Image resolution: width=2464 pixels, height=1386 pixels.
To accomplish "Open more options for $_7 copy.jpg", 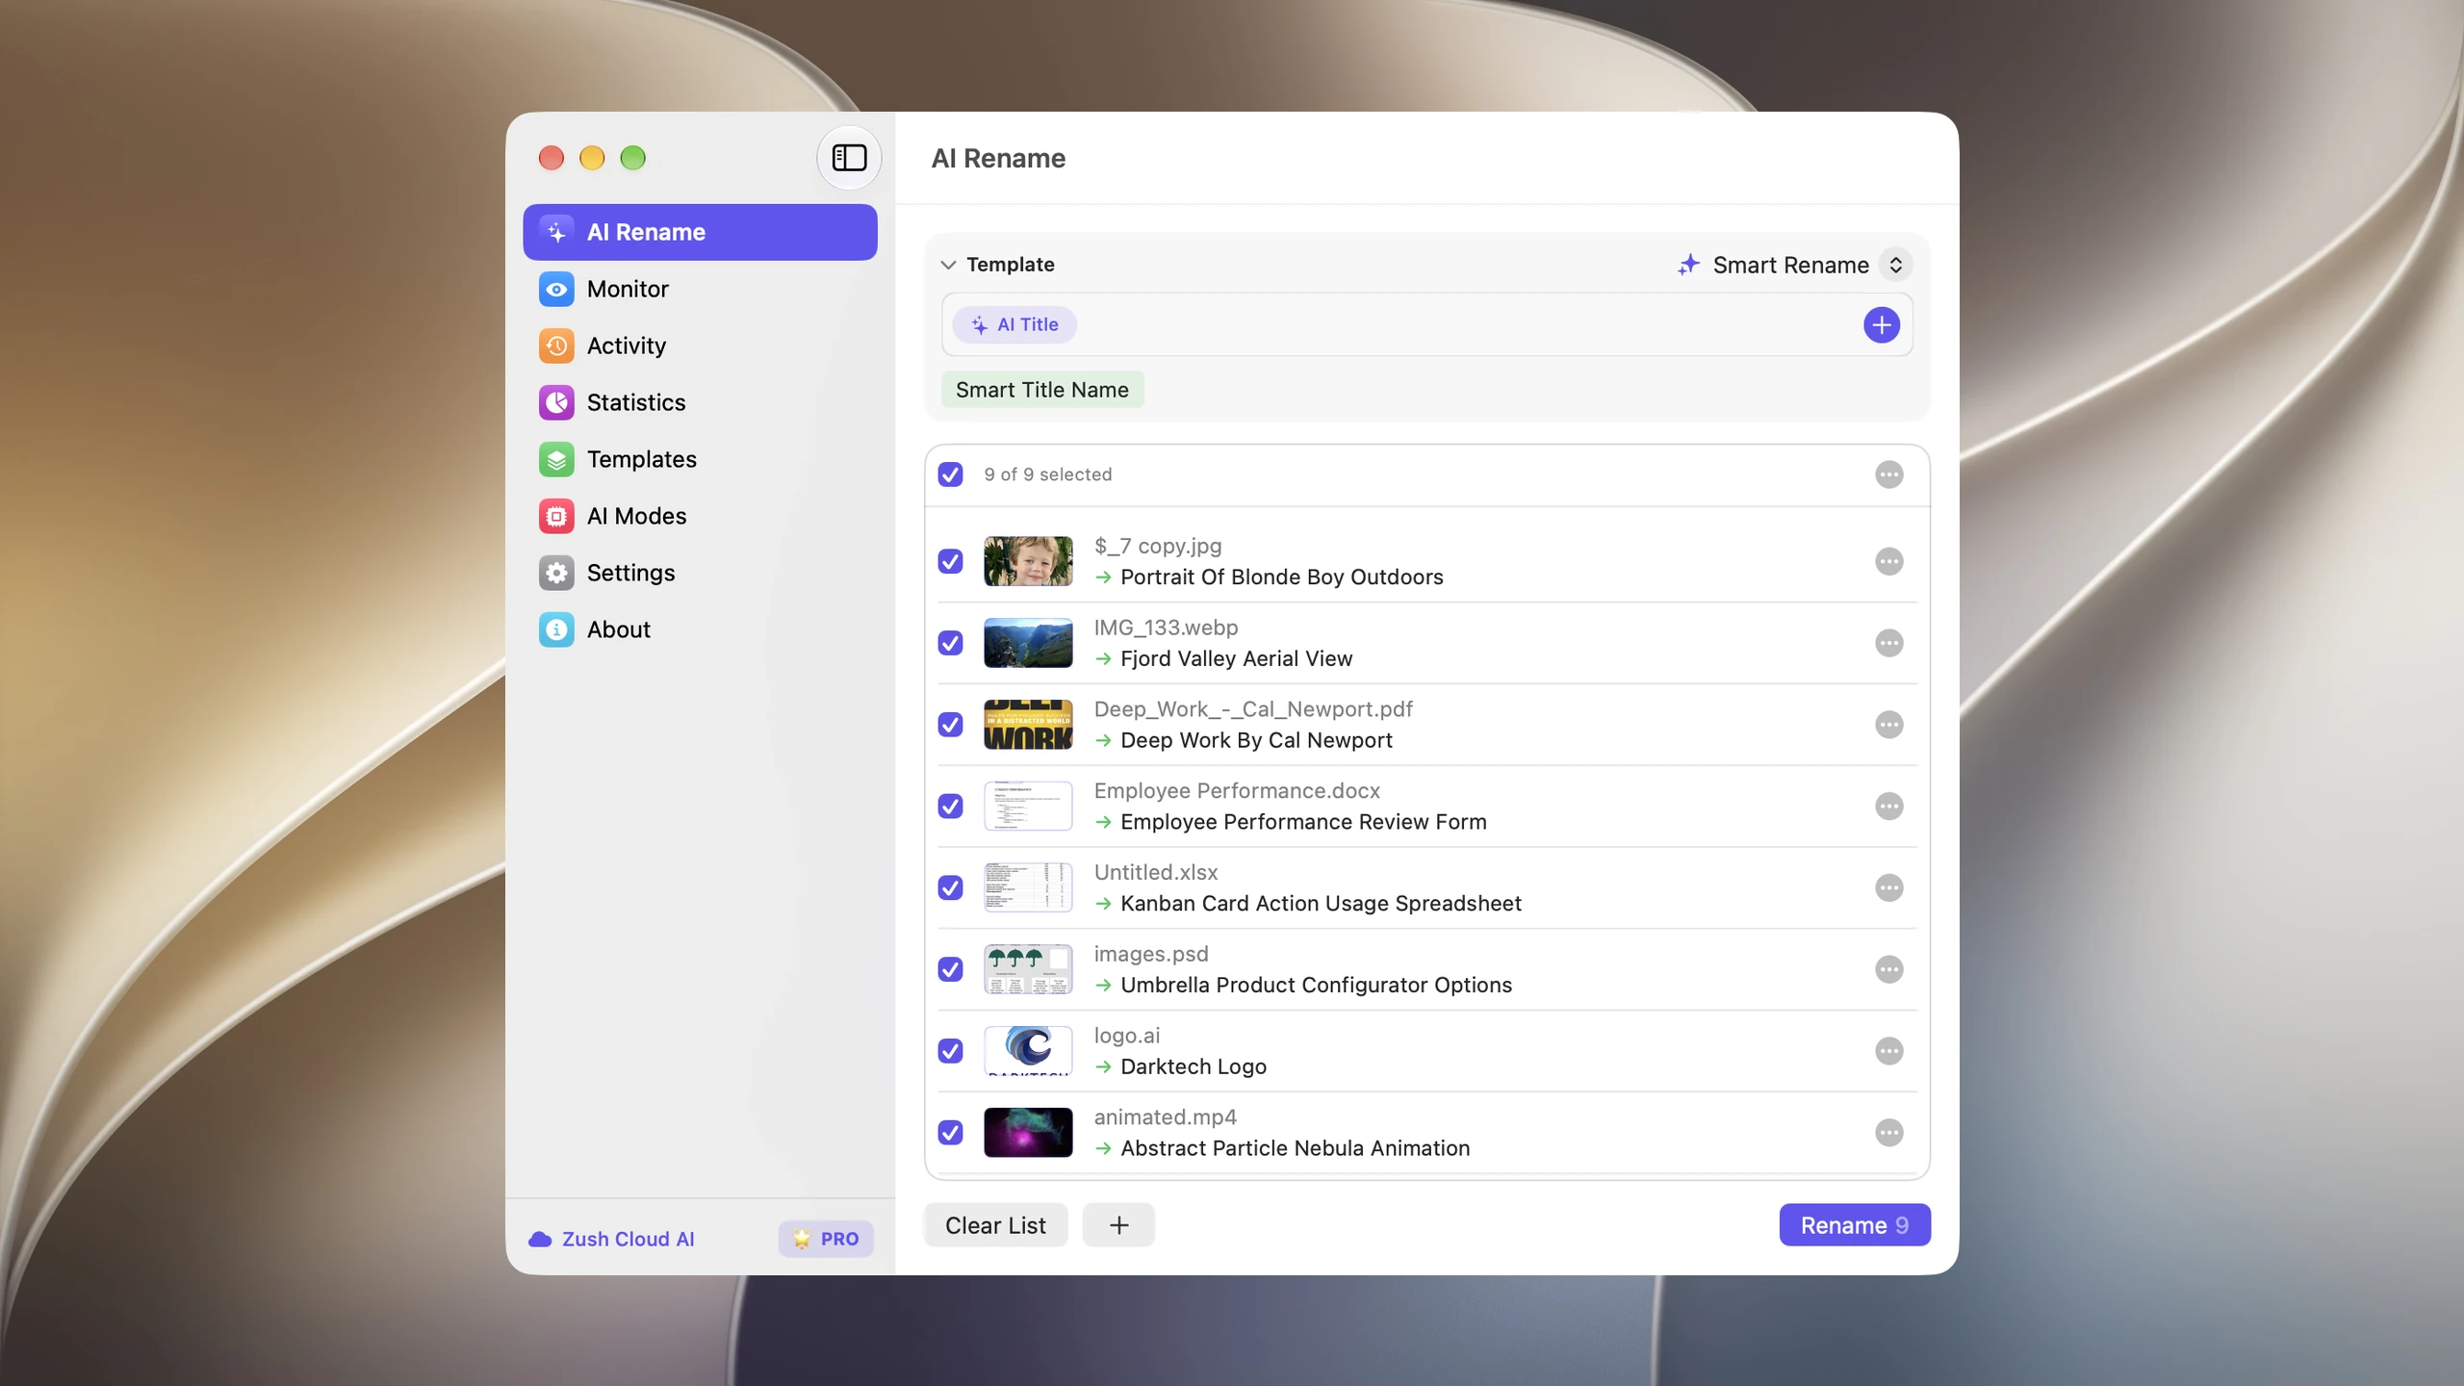I will tap(1888, 561).
